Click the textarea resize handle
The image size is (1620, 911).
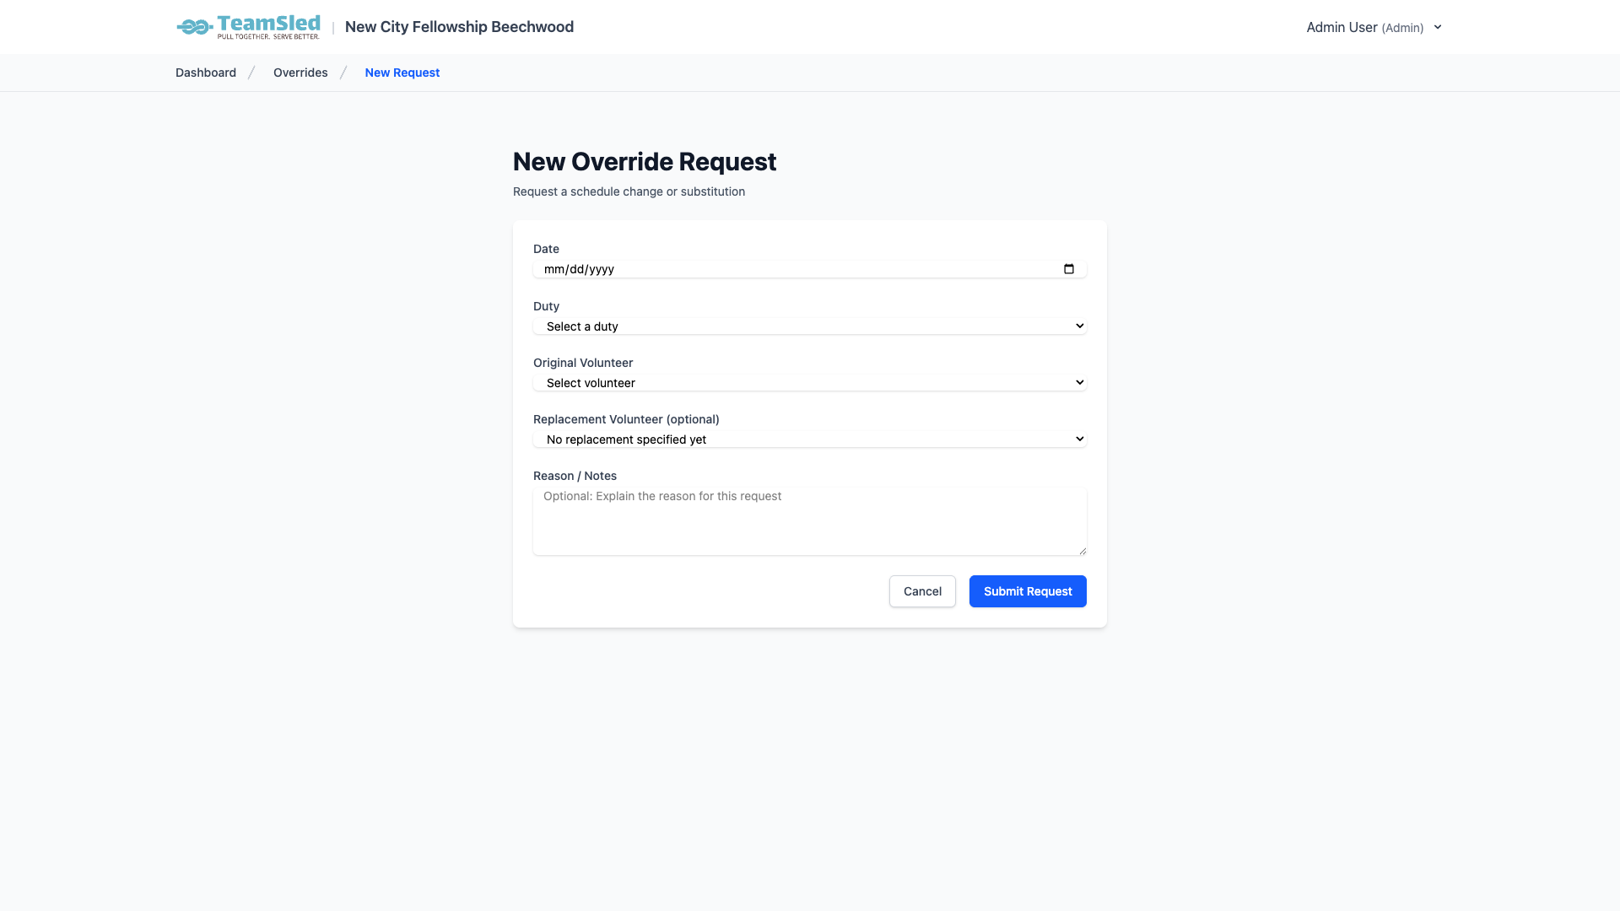1083,551
